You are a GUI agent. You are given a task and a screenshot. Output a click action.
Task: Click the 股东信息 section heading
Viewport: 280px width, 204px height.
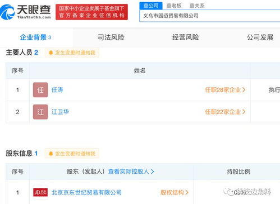(x=19, y=153)
